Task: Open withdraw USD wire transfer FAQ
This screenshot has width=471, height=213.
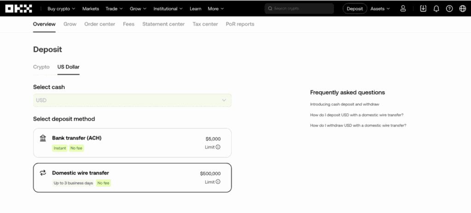Action: coord(358,125)
